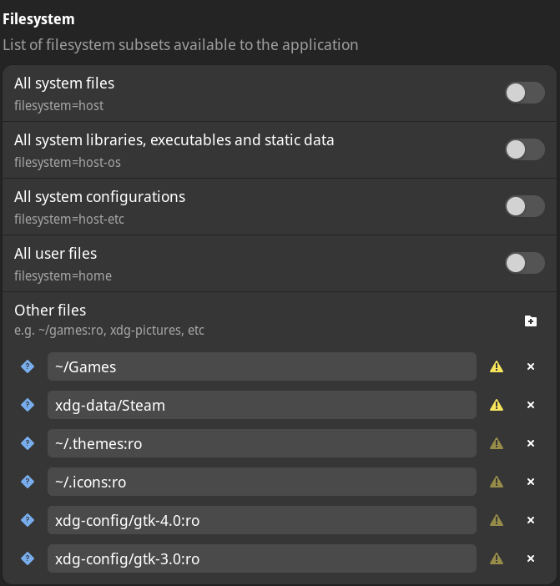This screenshot has height=586, width=560.
Task: Click the blue info icon beside xdg-config/gtk-4.0:ro
Action: [28, 520]
